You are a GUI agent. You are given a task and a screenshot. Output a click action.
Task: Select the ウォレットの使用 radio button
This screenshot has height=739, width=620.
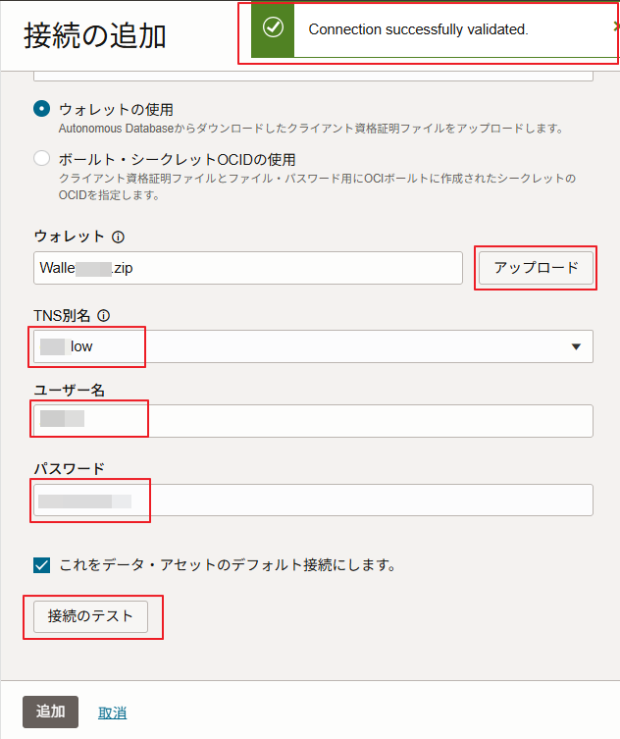point(41,109)
